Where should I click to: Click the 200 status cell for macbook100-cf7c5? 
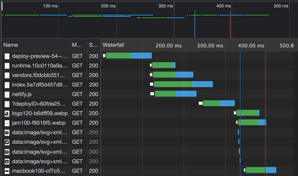pos(93,171)
